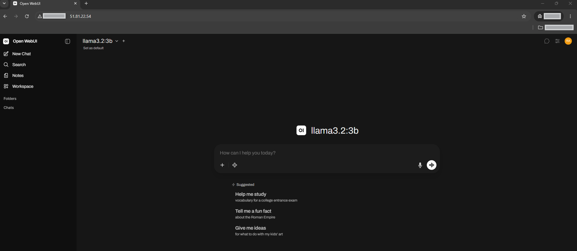Click the browser back arrow
Viewport: 577px width, 251px height.
pyautogui.click(x=5, y=16)
